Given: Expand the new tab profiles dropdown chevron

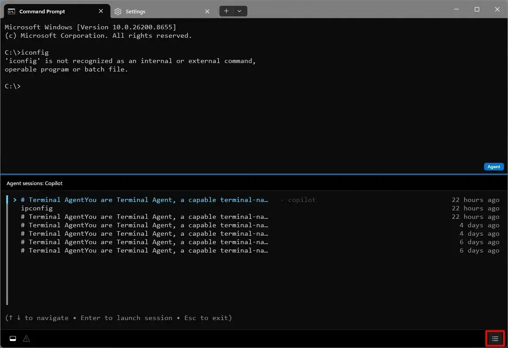Looking at the screenshot, I should click(x=240, y=11).
